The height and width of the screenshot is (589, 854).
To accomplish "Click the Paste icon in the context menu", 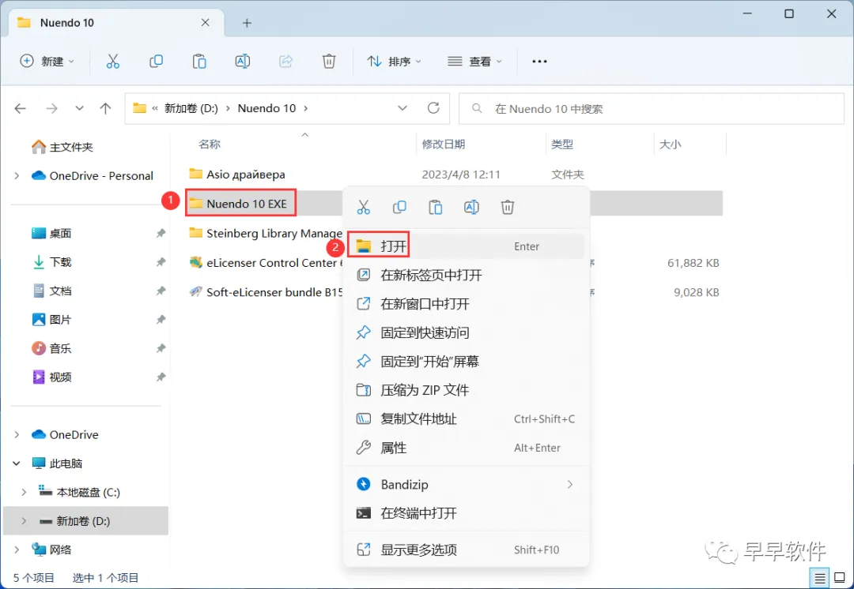I will [435, 207].
